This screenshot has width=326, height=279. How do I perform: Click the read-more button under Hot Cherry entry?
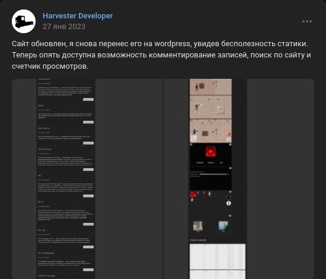tap(88, 143)
